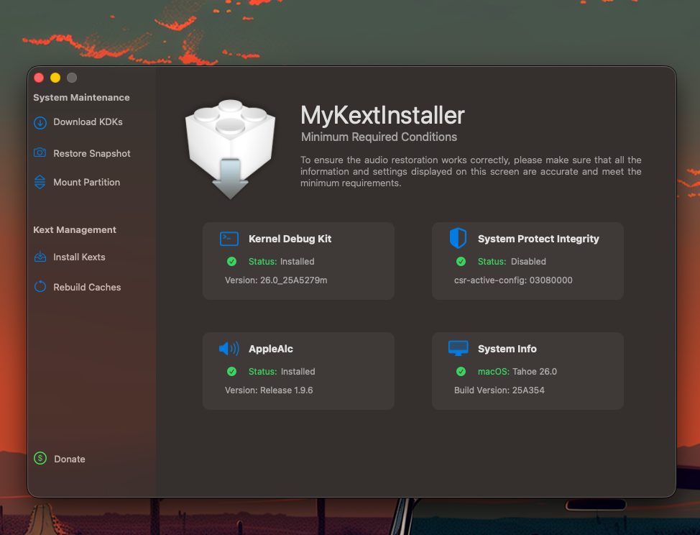Click Version: 26.0_25A5279m text
Screen dimensions: 700x535
click(276, 280)
